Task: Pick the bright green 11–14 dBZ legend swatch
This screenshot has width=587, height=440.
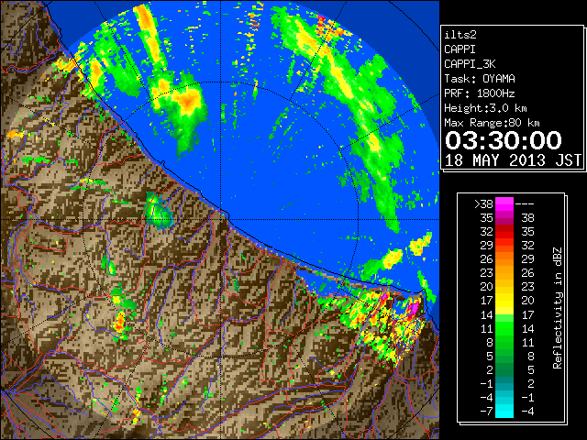Action: coord(504,328)
